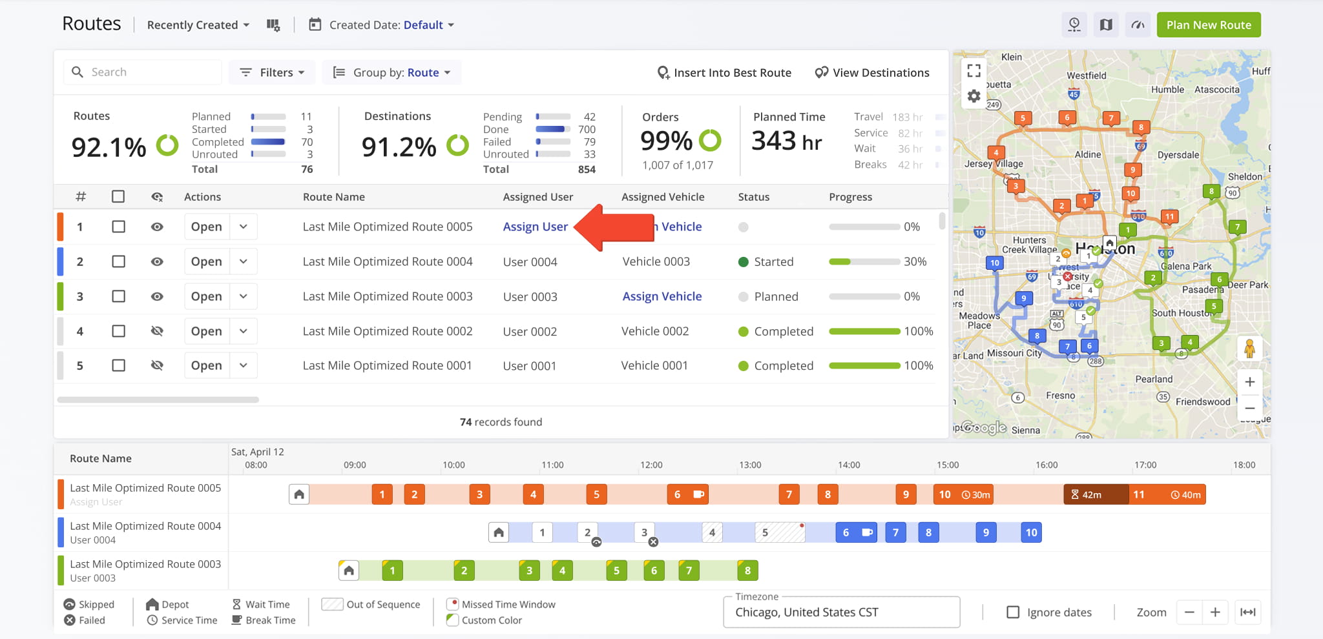
Task: Click in the Search input field
Action: point(143,72)
